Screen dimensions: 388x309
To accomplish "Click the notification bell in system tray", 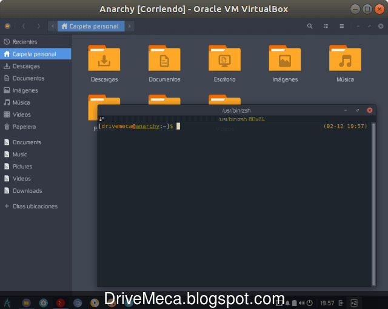I will coord(287,303).
